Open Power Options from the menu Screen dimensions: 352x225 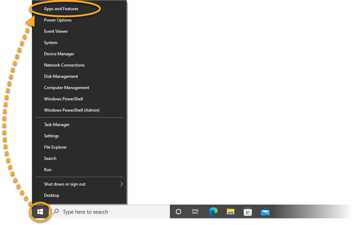58,20
